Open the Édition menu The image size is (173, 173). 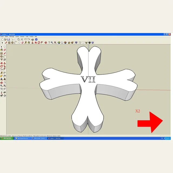6,36
